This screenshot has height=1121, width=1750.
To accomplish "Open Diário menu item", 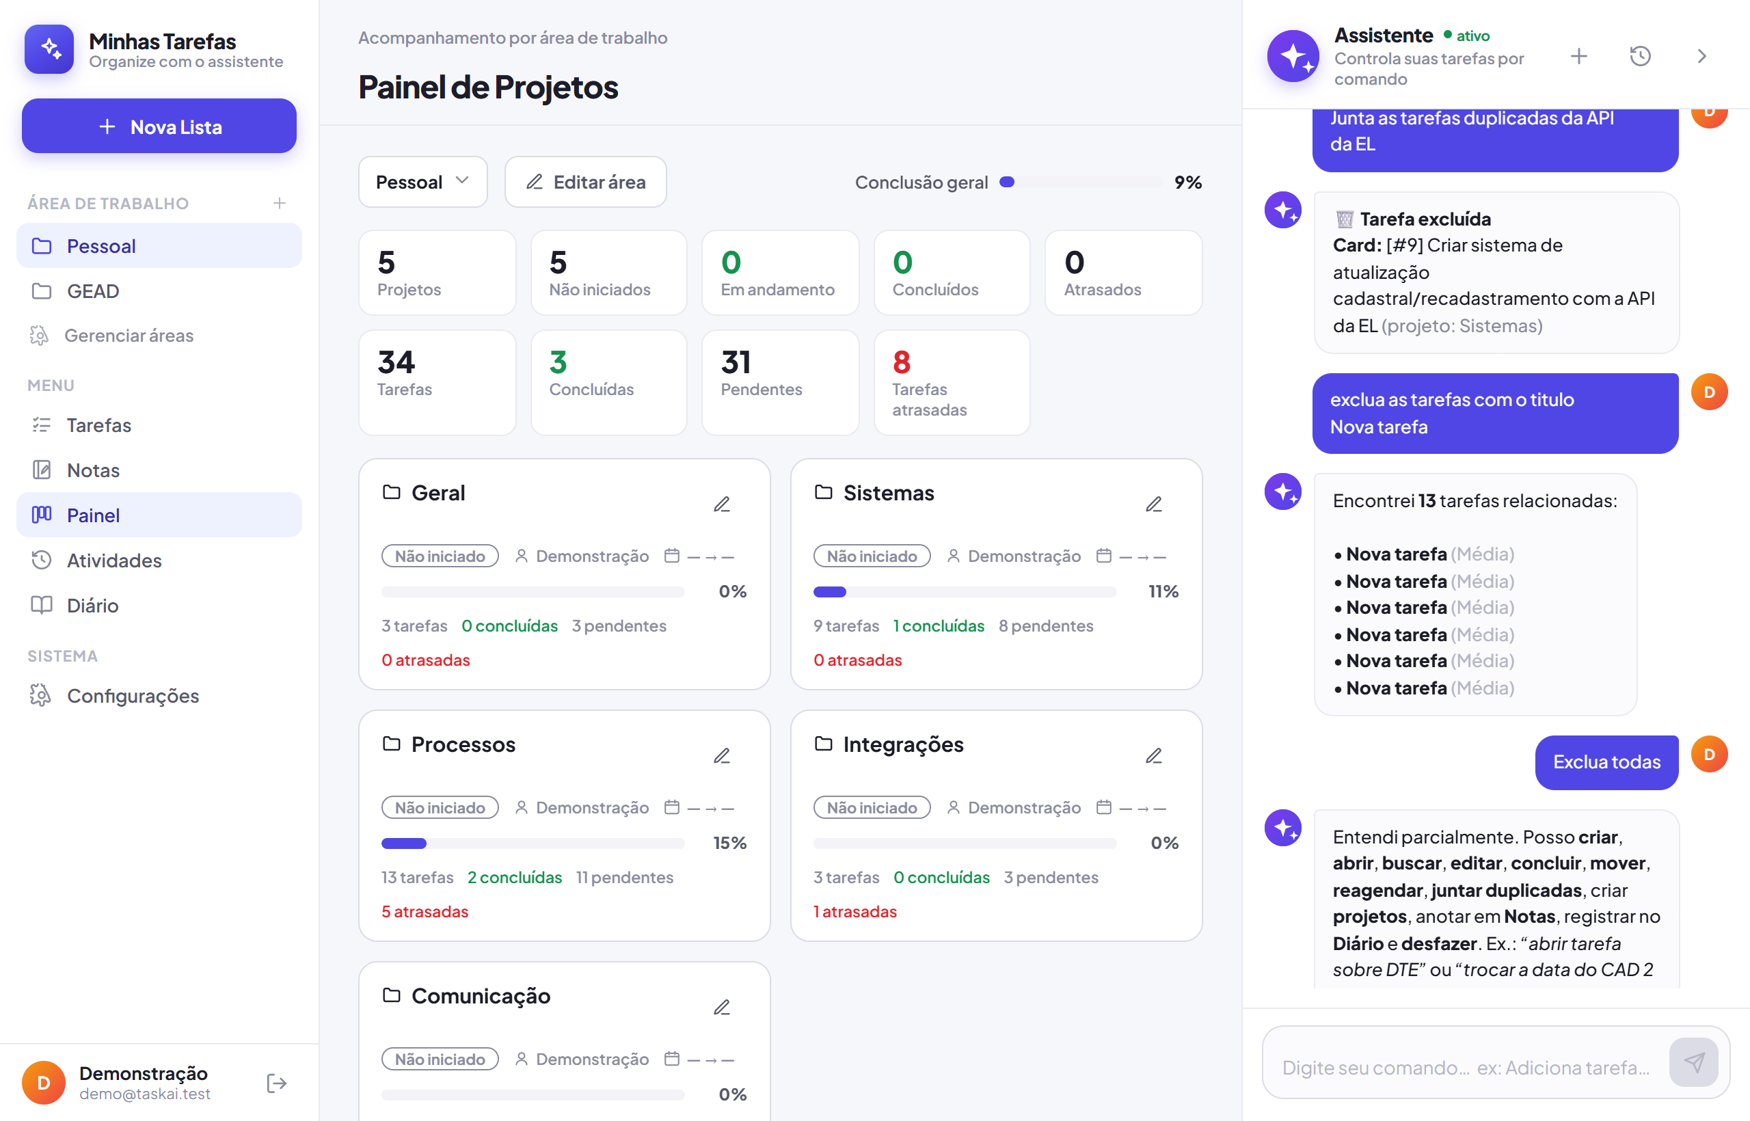I will coord(159,606).
